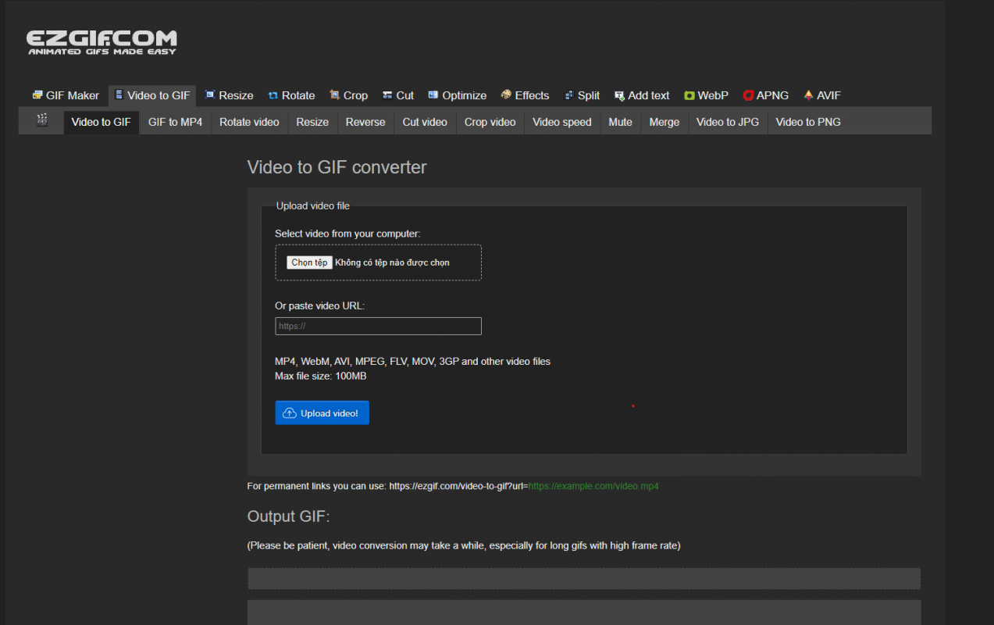This screenshot has height=625, width=994.
Task: Click the Split icon
Action: coord(569,95)
